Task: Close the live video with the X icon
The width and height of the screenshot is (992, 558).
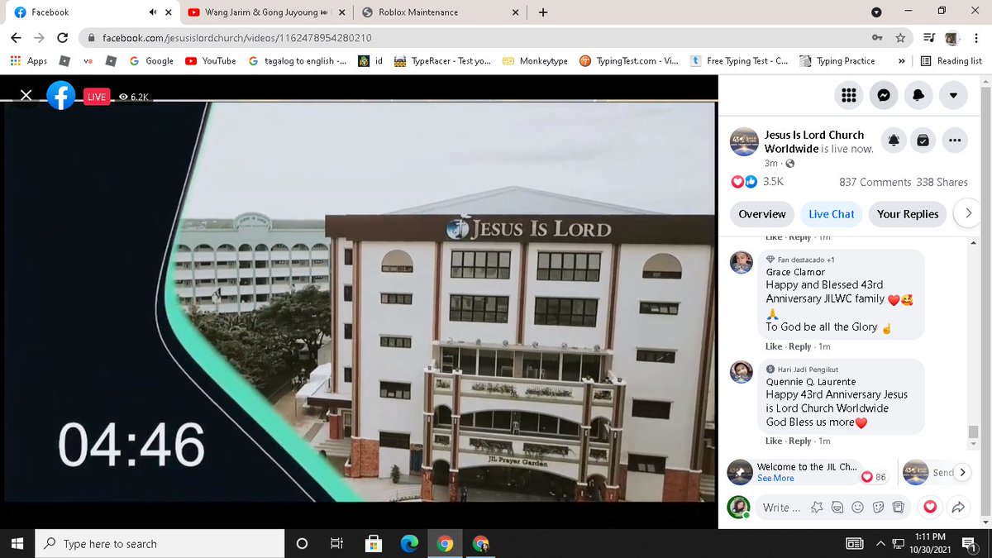Action: pyautogui.click(x=26, y=96)
